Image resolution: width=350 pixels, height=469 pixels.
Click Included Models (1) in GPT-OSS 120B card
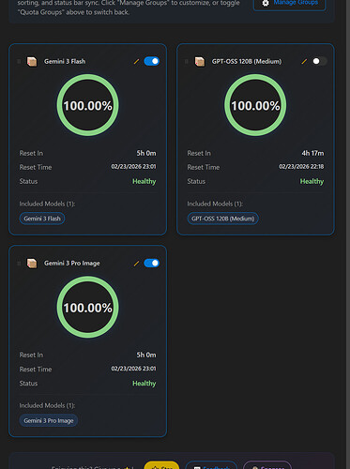pos(215,204)
